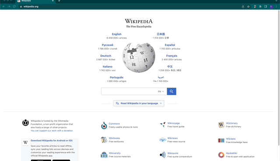Open the browser extensions puzzle icon
280x161 pixels.
click(260, 7)
